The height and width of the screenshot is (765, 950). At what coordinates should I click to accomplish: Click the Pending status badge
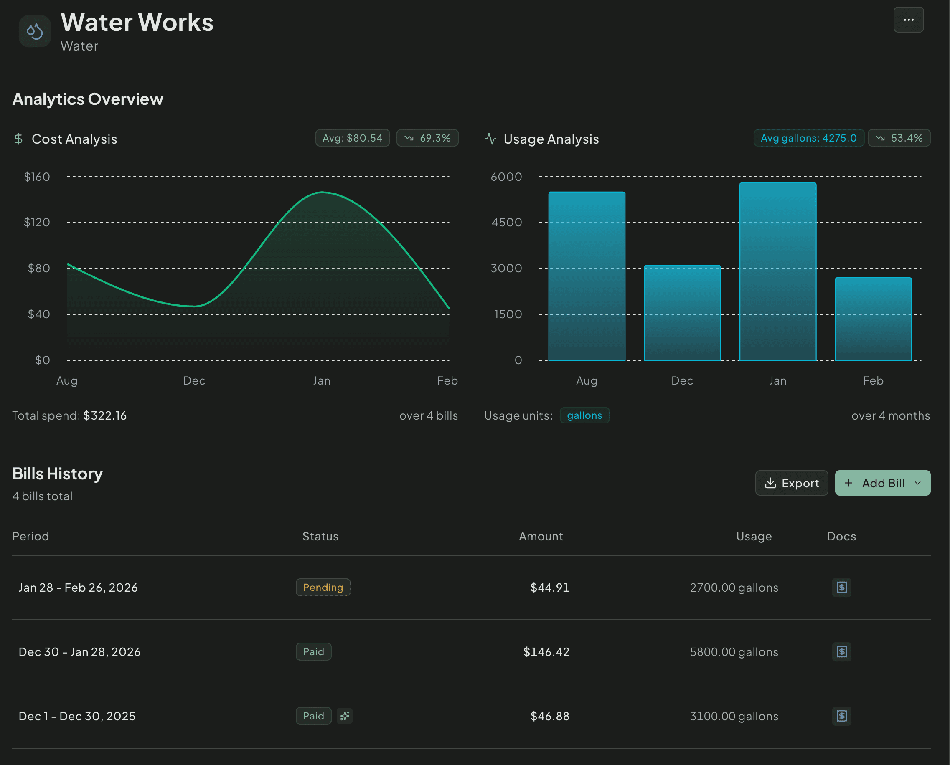click(323, 587)
